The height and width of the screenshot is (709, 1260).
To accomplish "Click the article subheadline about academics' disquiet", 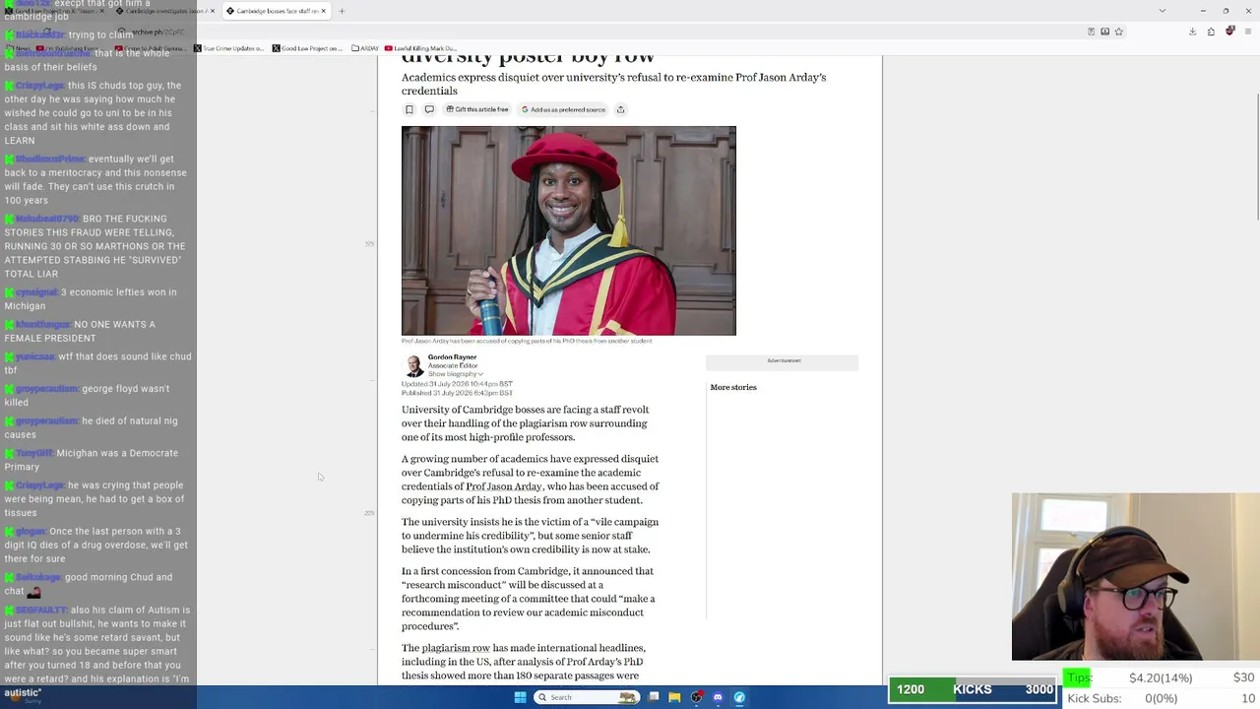I will [613, 84].
